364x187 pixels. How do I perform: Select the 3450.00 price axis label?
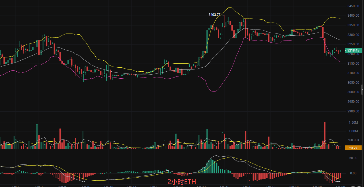353,6
